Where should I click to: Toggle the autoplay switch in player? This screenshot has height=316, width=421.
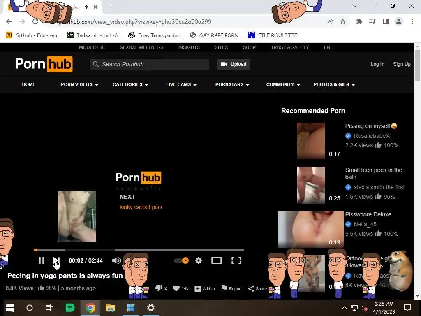point(181,260)
